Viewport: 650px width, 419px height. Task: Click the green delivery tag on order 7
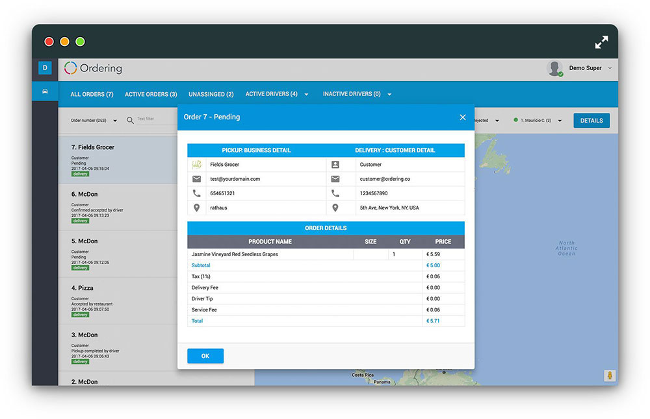click(x=80, y=174)
